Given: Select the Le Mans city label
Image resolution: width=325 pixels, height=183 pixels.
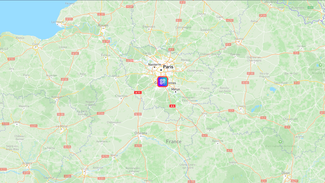Looking at the screenshot, I should (x=62, y=126).
